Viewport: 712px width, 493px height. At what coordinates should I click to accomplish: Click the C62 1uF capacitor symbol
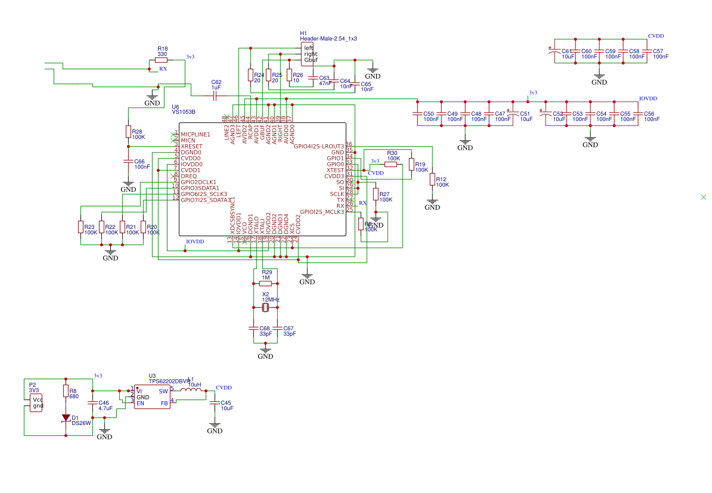(216, 95)
